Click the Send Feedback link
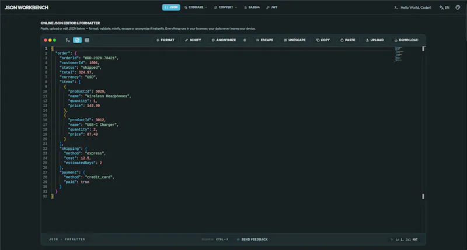 tap(253, 240)
